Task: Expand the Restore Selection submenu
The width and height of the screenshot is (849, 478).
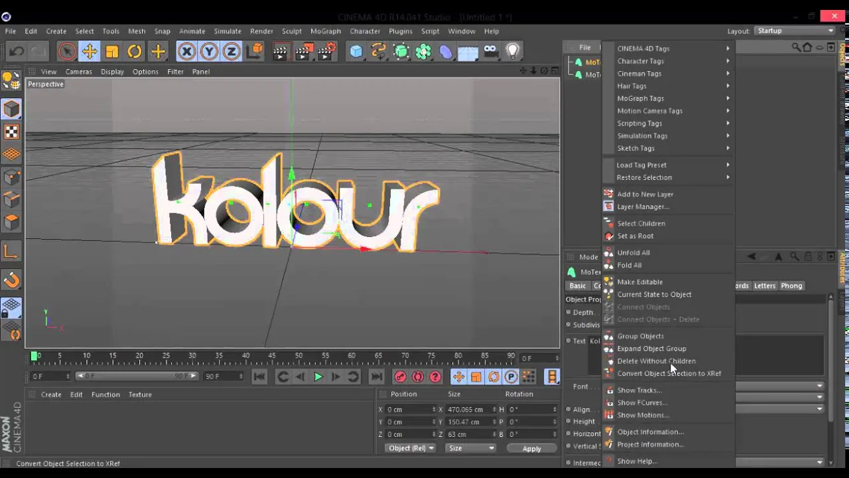Action: [668, 177]
